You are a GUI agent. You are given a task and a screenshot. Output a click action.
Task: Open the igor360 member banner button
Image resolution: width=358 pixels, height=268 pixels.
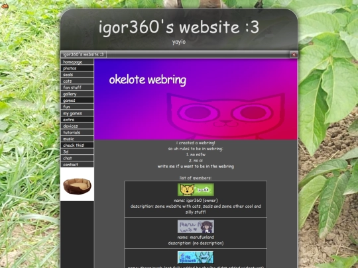point(196,190)
